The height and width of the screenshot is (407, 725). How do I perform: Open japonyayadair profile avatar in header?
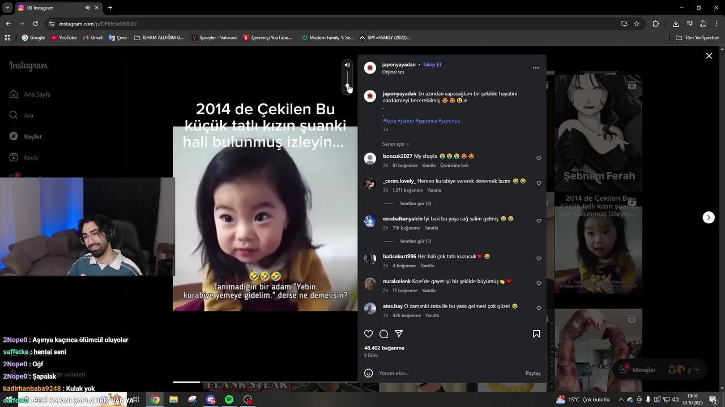[370, 68]
